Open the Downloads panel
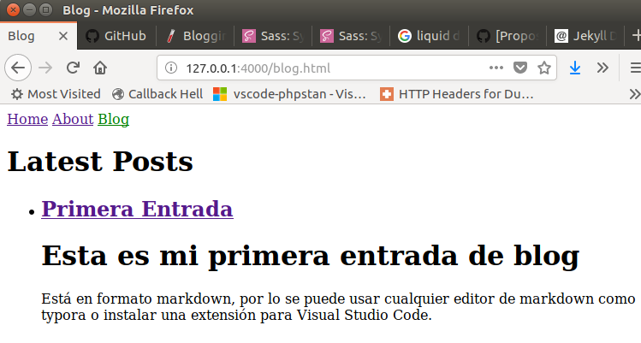Screen dimensions: 641x343 (575, 68)
